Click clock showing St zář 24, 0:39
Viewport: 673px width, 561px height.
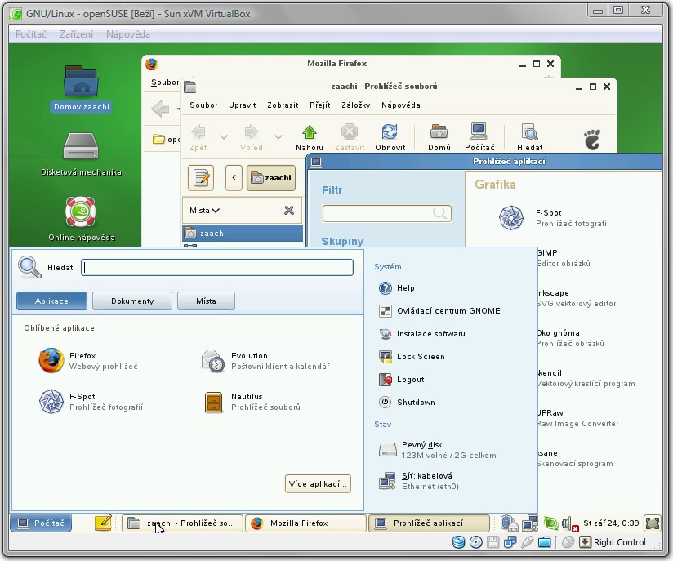[611, 523]
